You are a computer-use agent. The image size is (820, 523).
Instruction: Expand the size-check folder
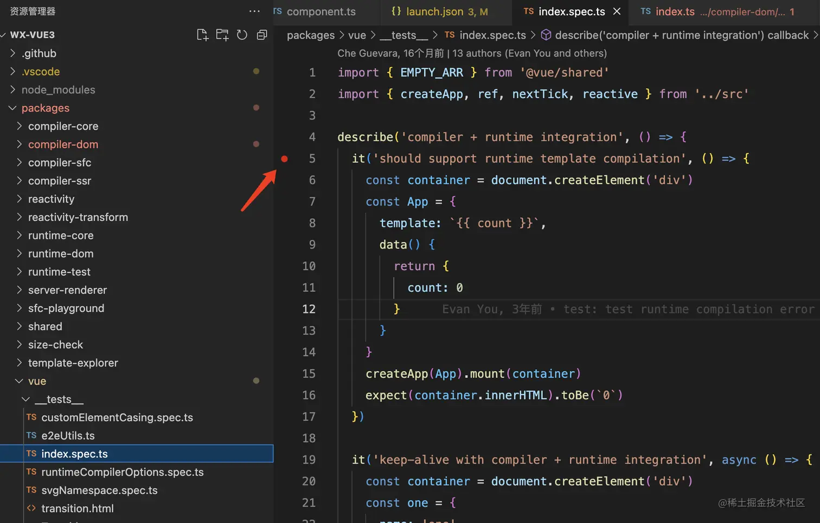137,345
